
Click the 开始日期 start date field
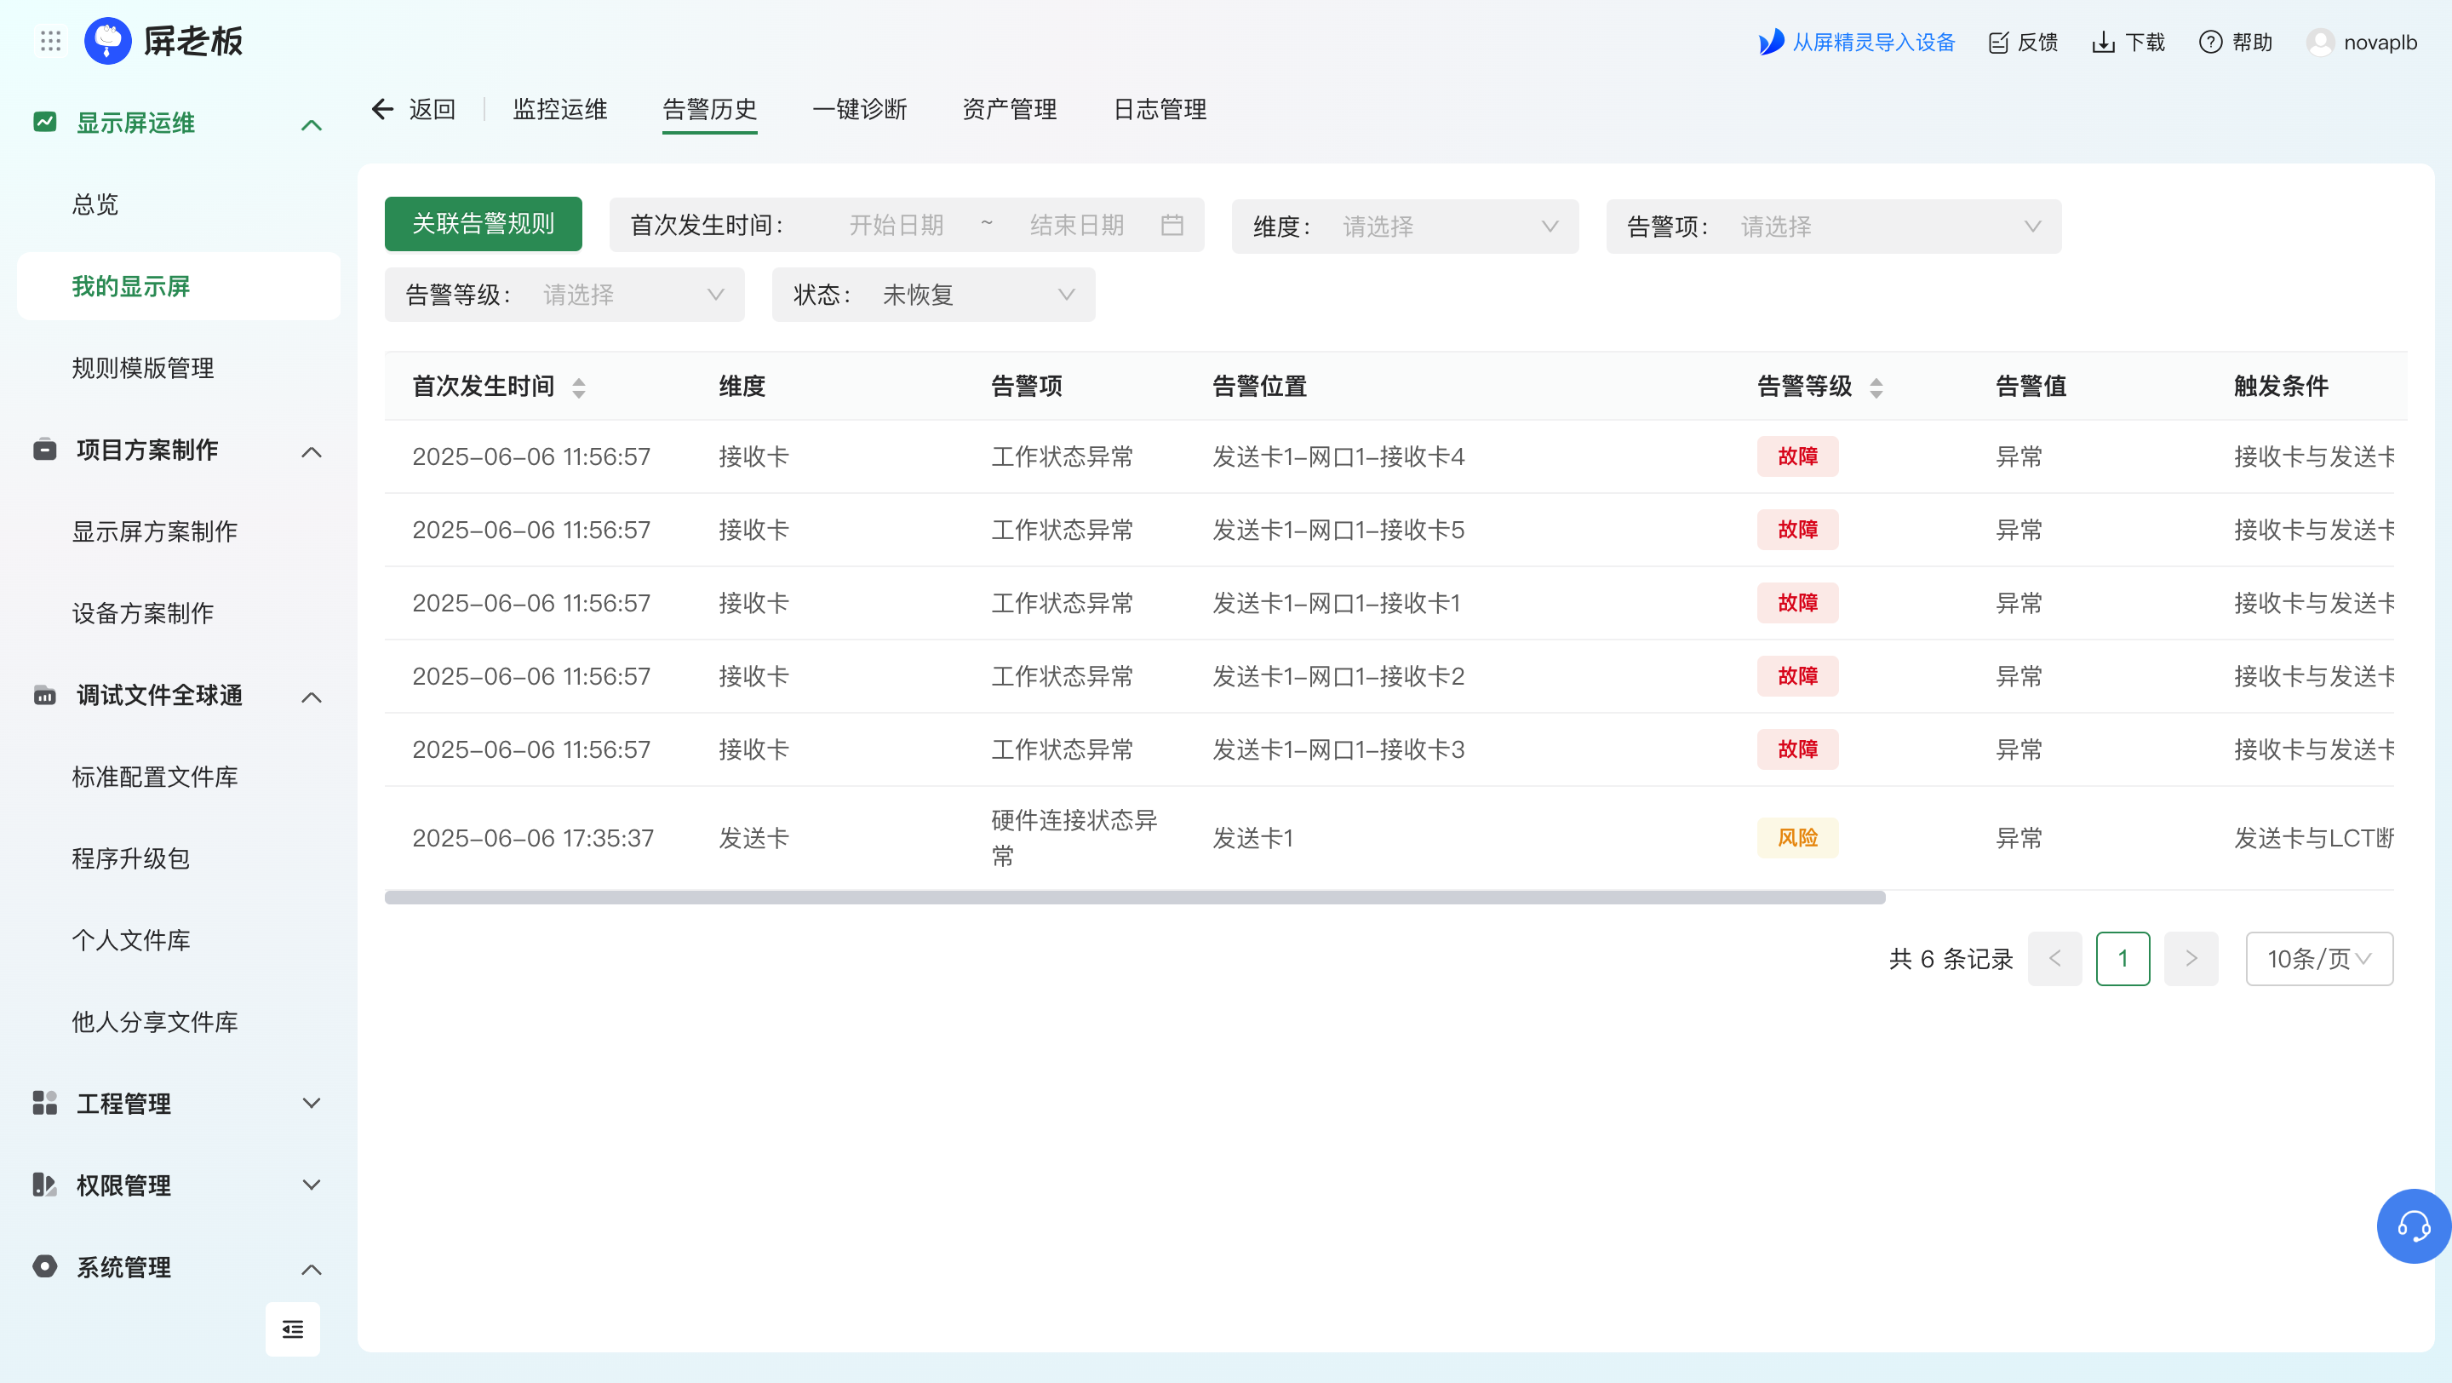tap(896, 226)
